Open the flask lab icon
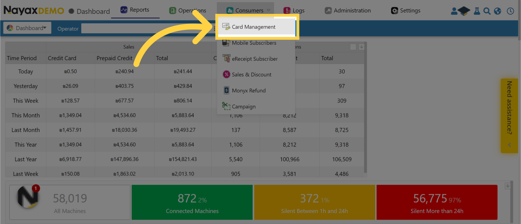Image resolution: width=521 pixels, height=224 pixels. click(x=477, y=11)
